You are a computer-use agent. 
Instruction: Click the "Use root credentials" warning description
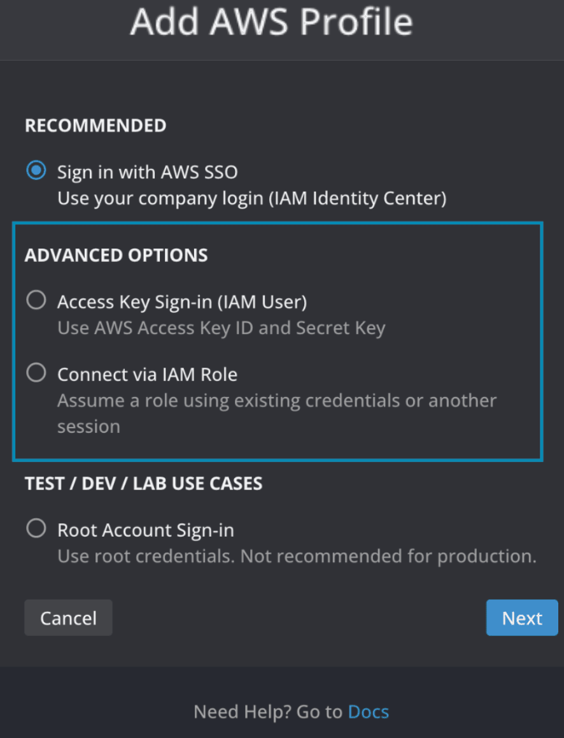click(x=297, y=556)
